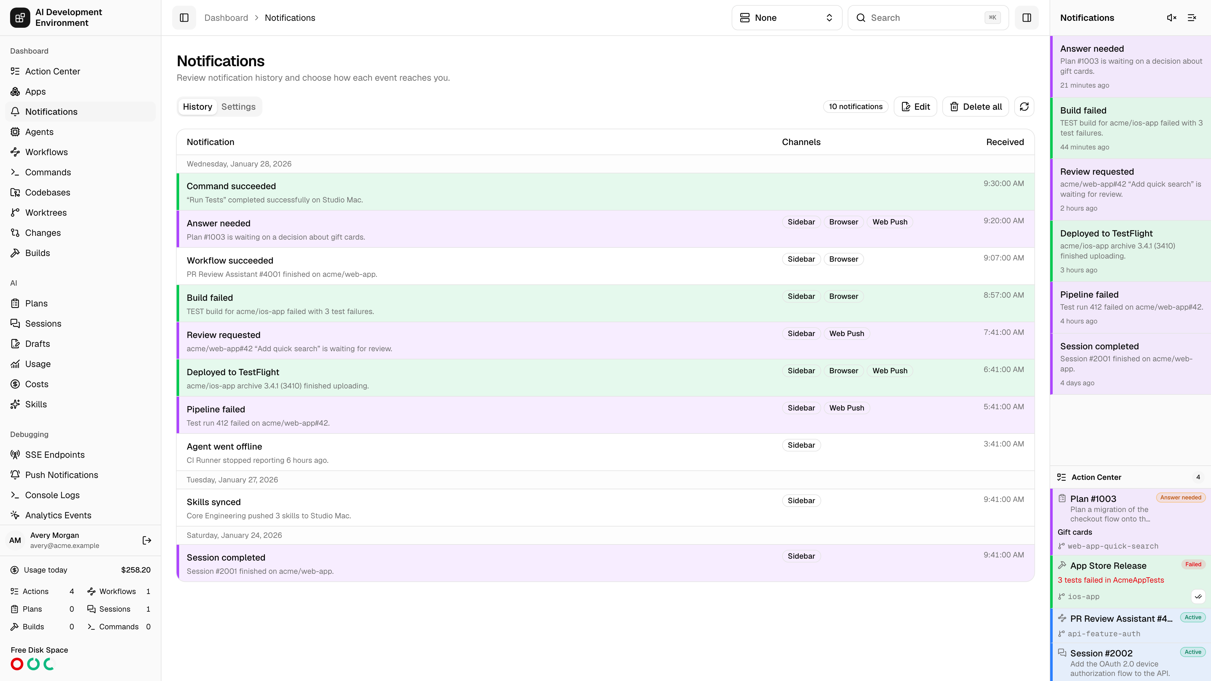This screenshot has width=1211, height=681.
Task: Toggle the right sidebar panel icon
Action: click(1027, 18)
